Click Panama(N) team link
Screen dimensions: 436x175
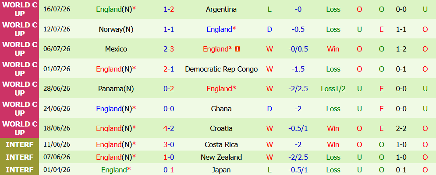click(x=116, y=89)
